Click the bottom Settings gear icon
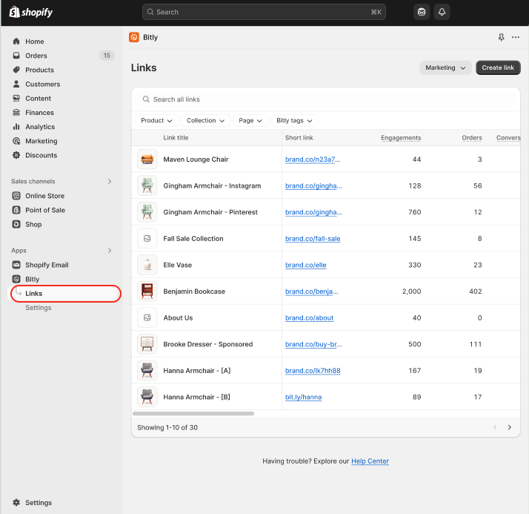 (x=16, y=503)
